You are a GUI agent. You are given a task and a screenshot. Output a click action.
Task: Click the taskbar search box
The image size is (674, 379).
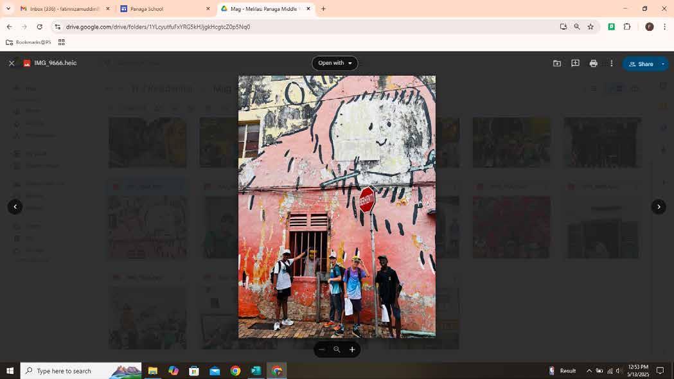(81, 371)
